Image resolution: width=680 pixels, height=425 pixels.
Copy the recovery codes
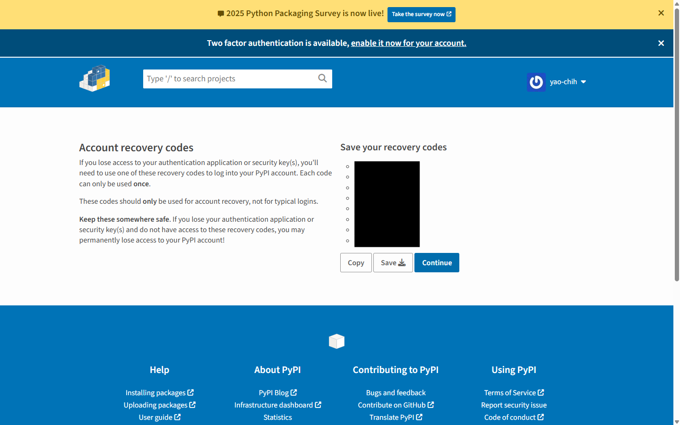point(356,263)
